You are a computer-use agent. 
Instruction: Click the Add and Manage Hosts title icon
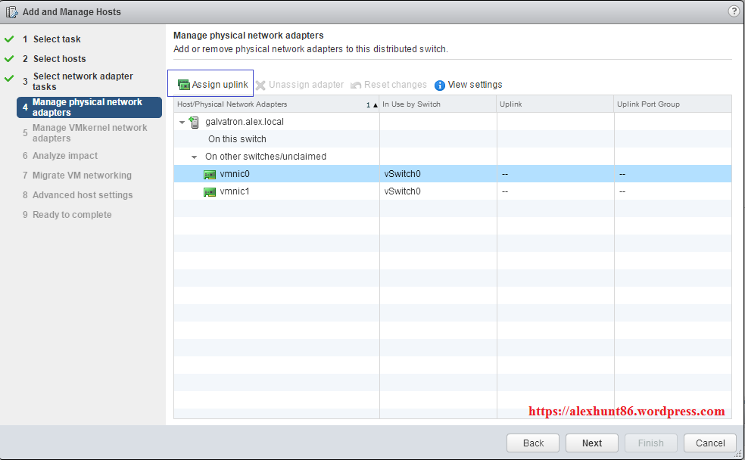pyautogui.click(x=12, y=12)
